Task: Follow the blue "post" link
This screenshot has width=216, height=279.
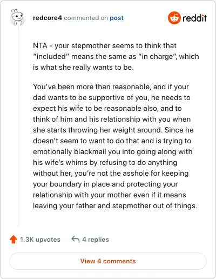Action: 117,18
